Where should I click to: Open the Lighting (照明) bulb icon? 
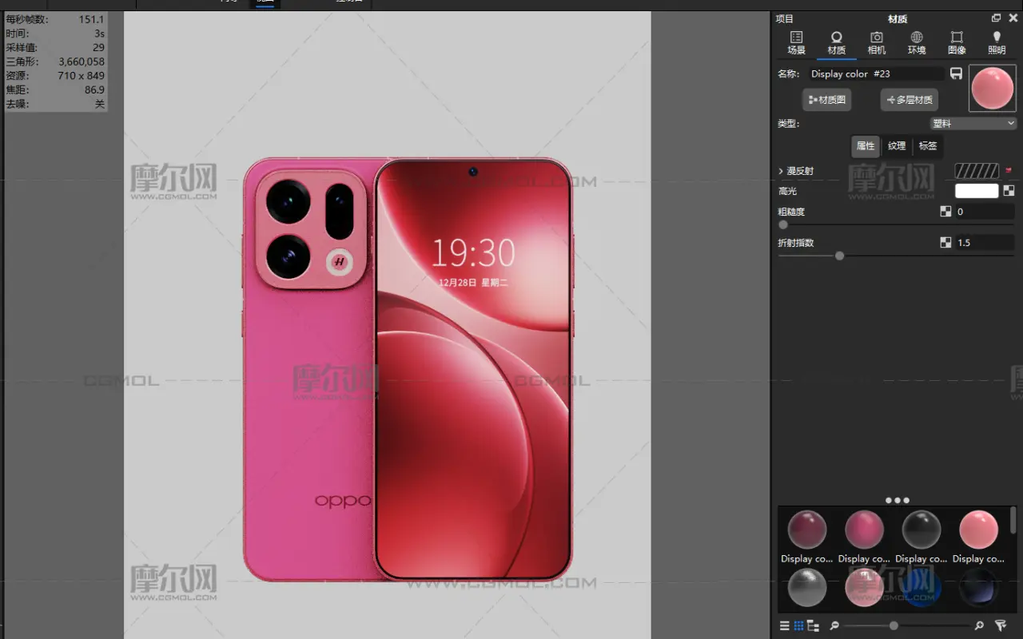pyautogui.click(x=997, y=42)
